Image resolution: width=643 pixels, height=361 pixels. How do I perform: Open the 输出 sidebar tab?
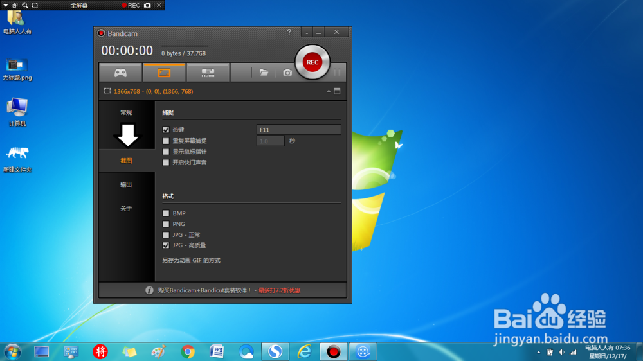pyautogui.click(x=126, y=184)
